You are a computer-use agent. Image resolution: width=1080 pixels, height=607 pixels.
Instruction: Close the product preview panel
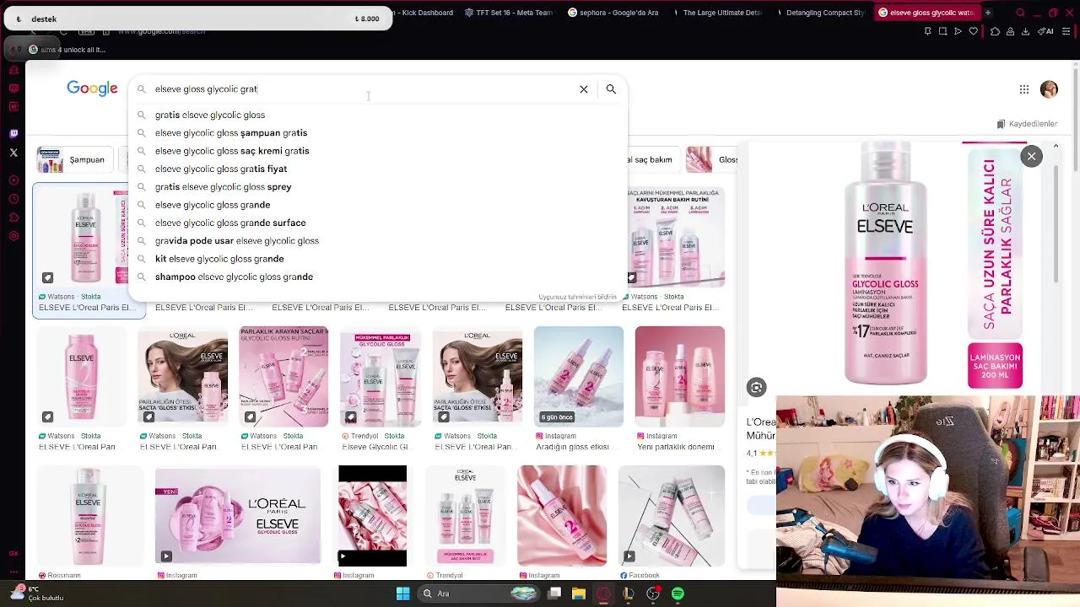point(1031,156)
